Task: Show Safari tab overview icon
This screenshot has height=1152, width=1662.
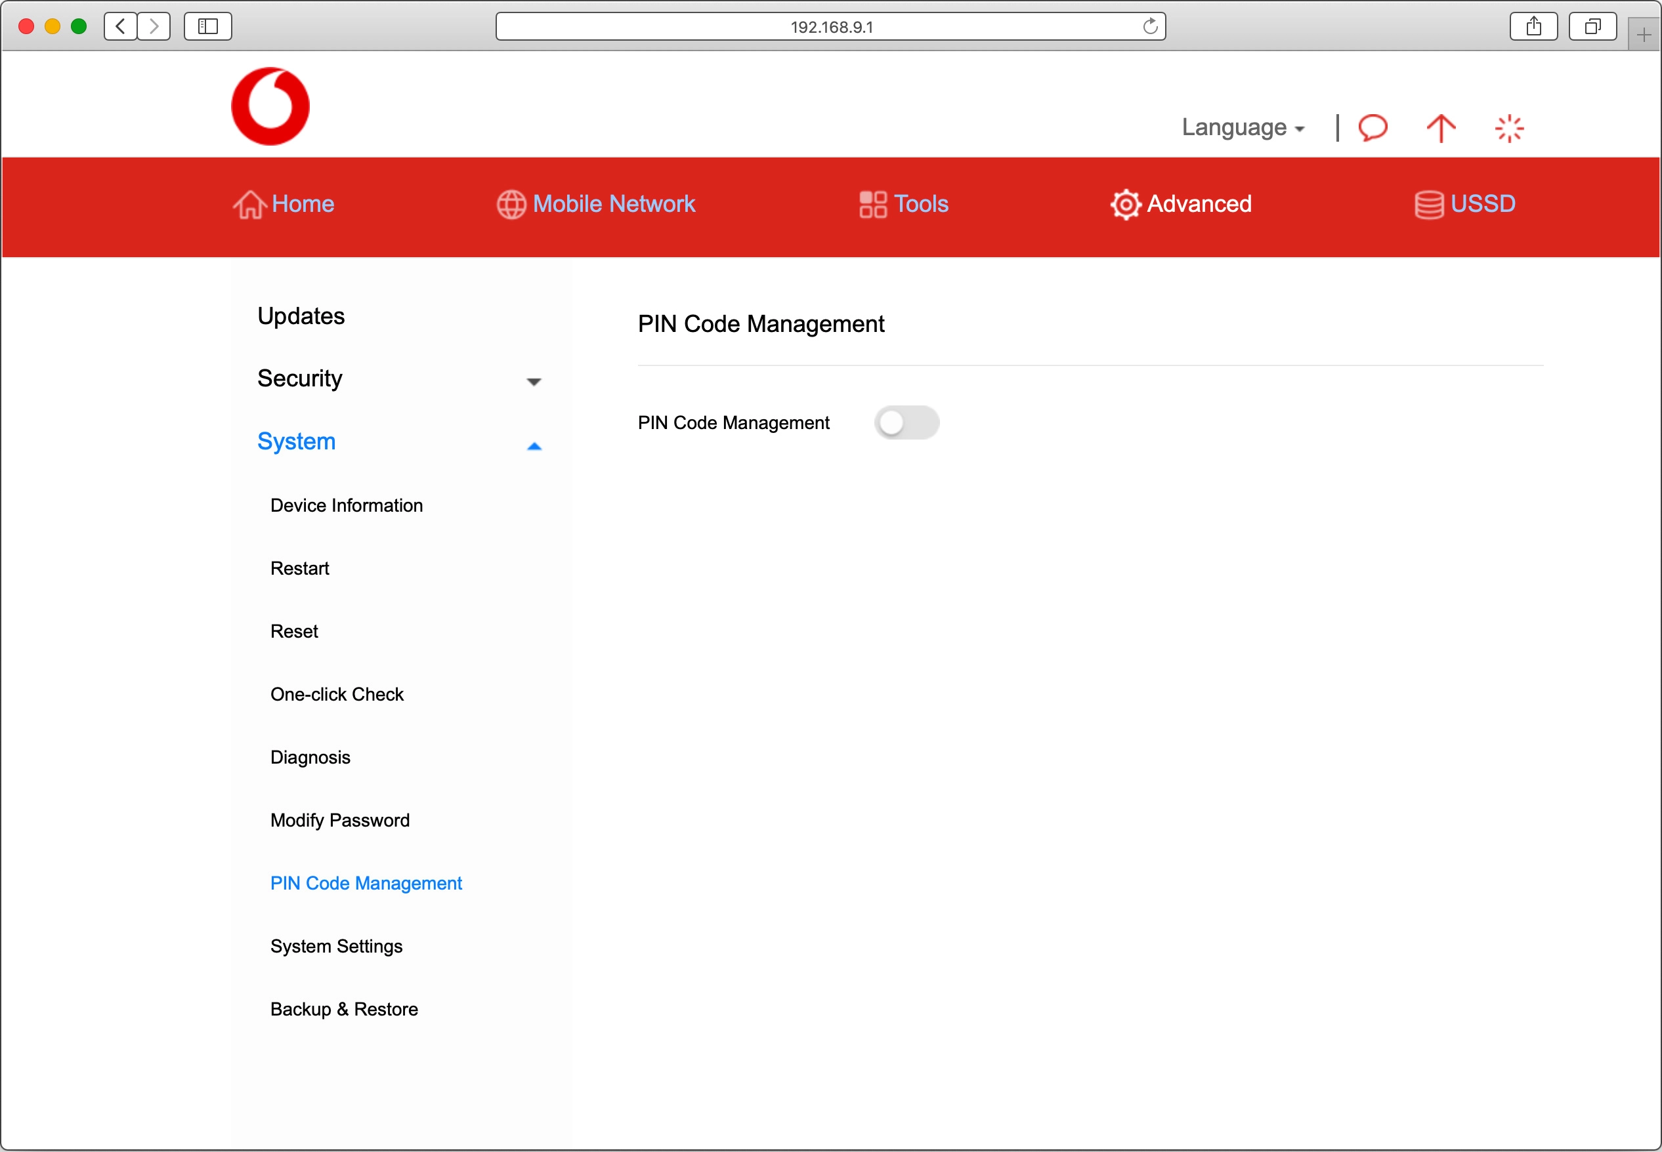Action: [1592, 27]
